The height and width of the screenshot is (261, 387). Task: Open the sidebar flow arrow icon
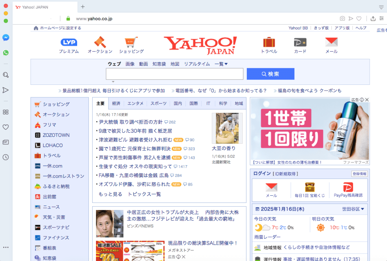pyautogui.click(x=6, y=90)
